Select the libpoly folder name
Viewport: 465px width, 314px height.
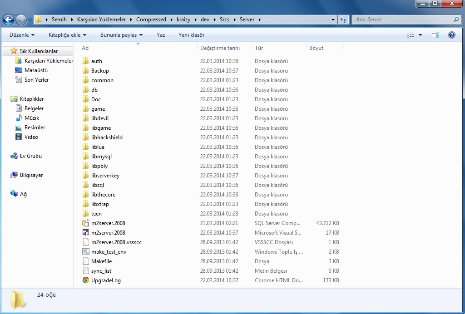pyautogui.click(x=99, y=166)
